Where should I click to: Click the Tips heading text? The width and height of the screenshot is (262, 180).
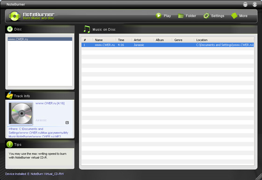click(x=18, y=144)
